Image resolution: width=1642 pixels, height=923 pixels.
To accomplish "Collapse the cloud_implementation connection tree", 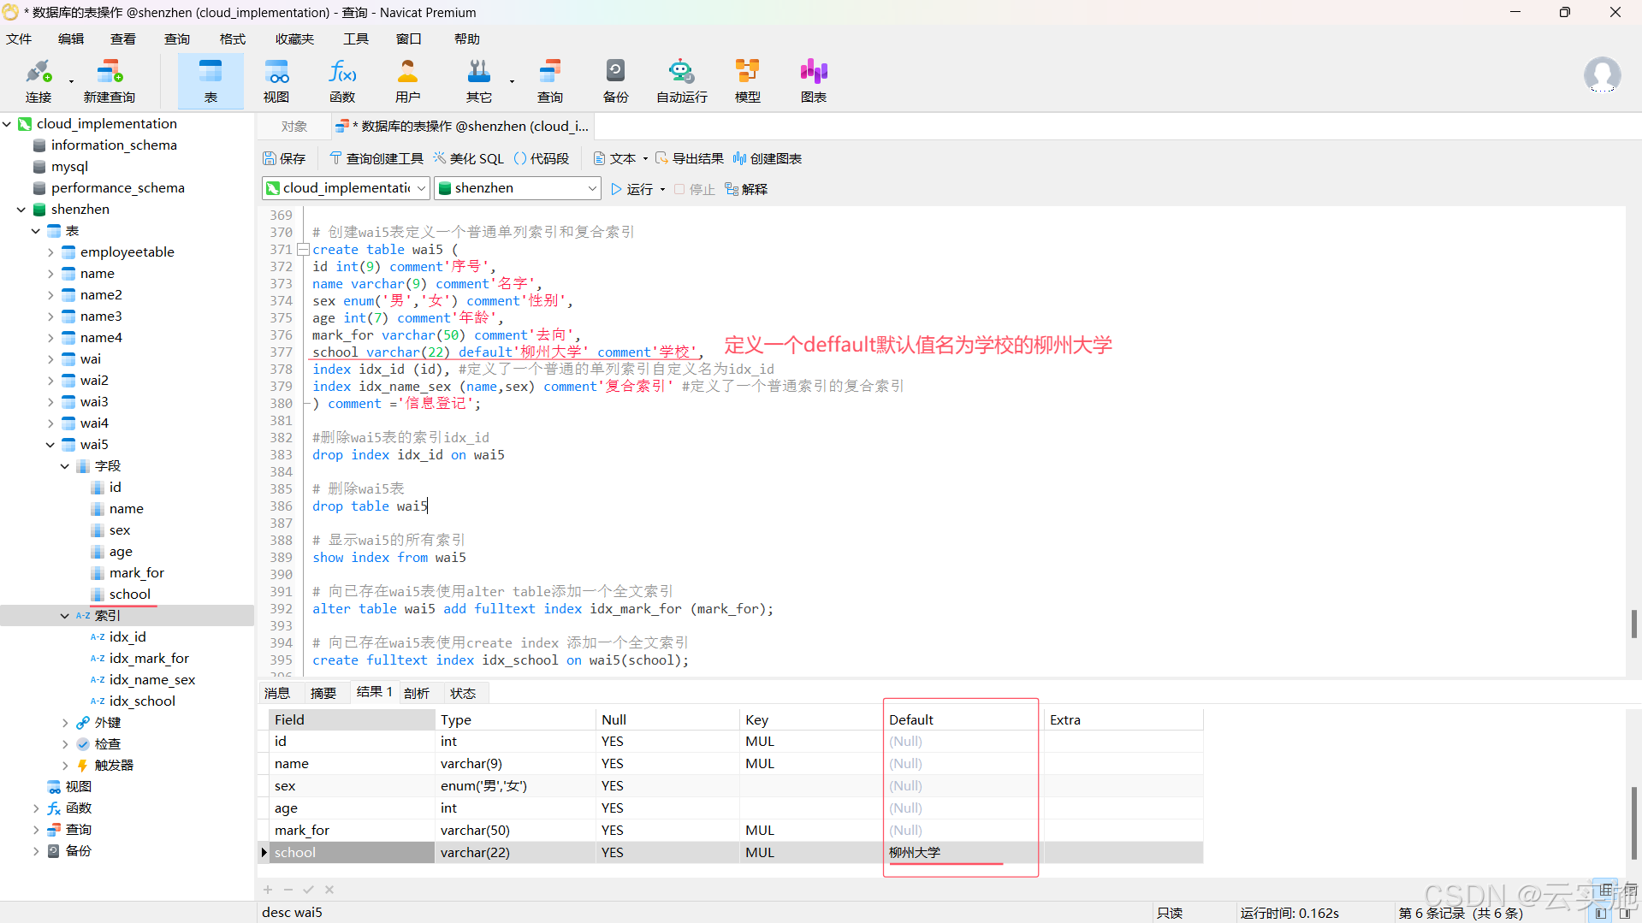I will pyautogui.click(x=7, y=124).
